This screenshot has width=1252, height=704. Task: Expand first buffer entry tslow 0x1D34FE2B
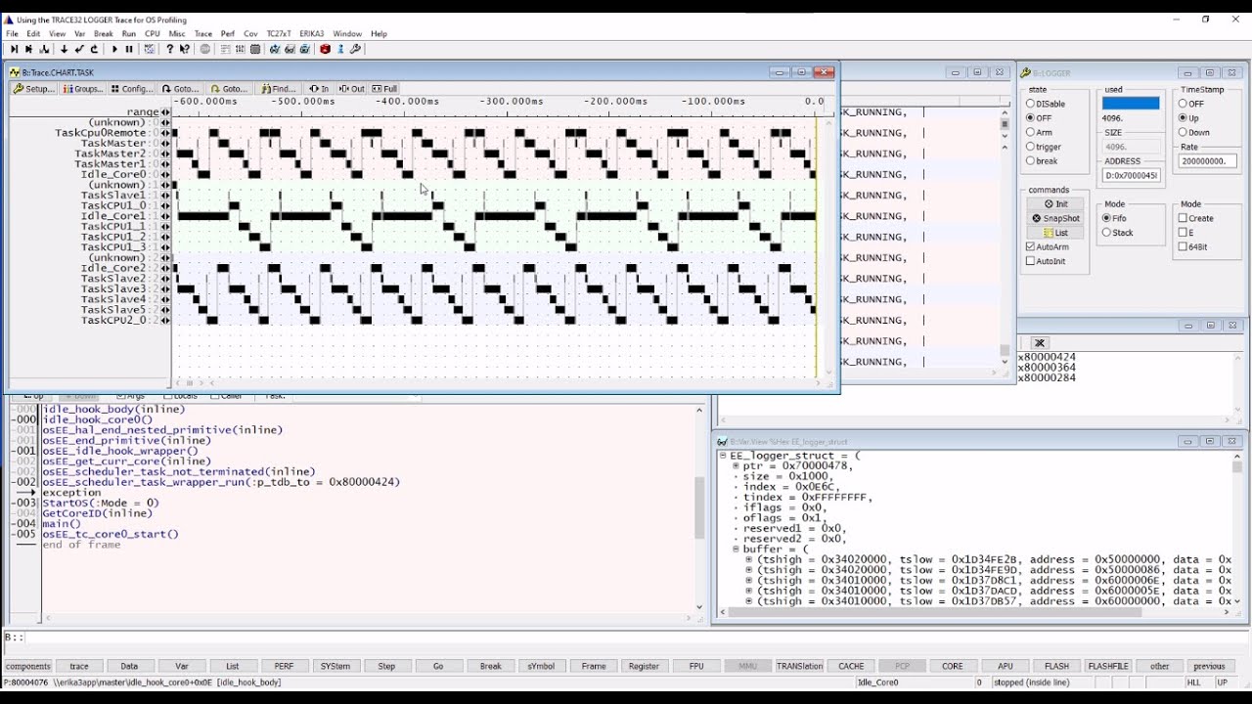(x=748, y=559)
